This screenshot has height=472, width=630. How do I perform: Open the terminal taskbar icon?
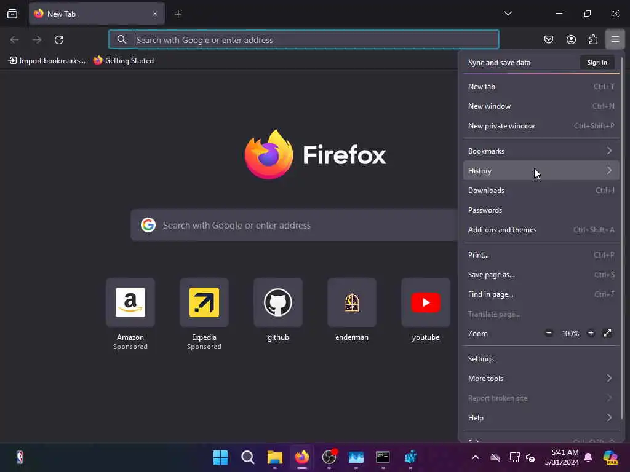[x=383, y=457]
